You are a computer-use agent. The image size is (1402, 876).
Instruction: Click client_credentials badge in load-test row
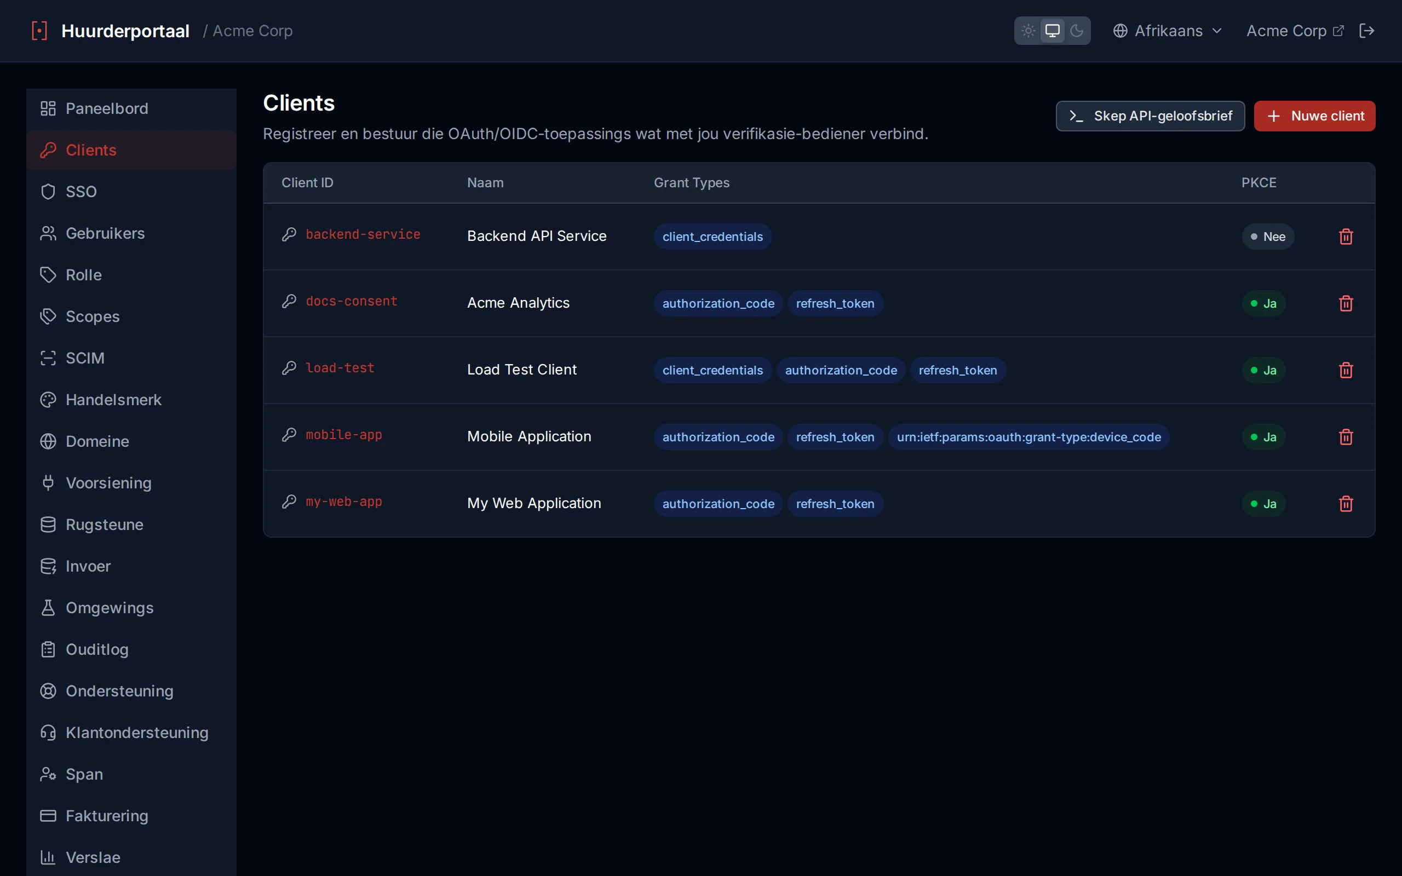(x=712, y=370)
